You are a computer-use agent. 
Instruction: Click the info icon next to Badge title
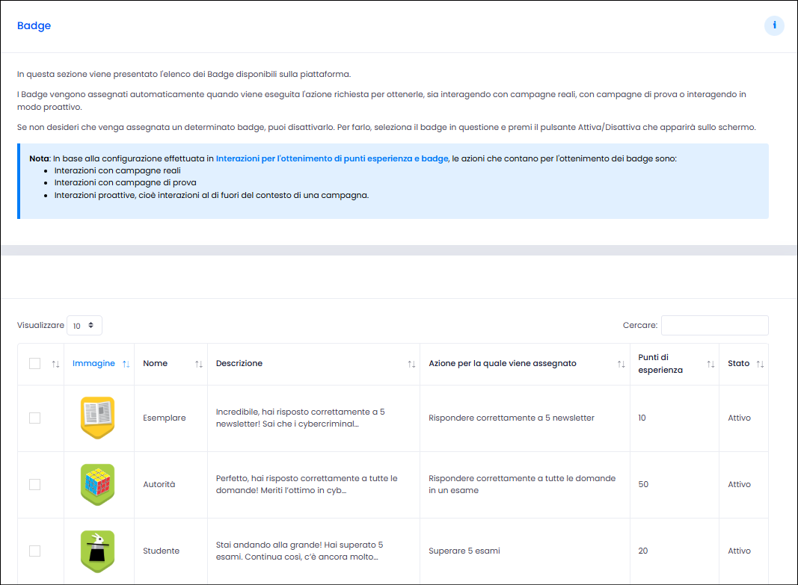[774, 25]
